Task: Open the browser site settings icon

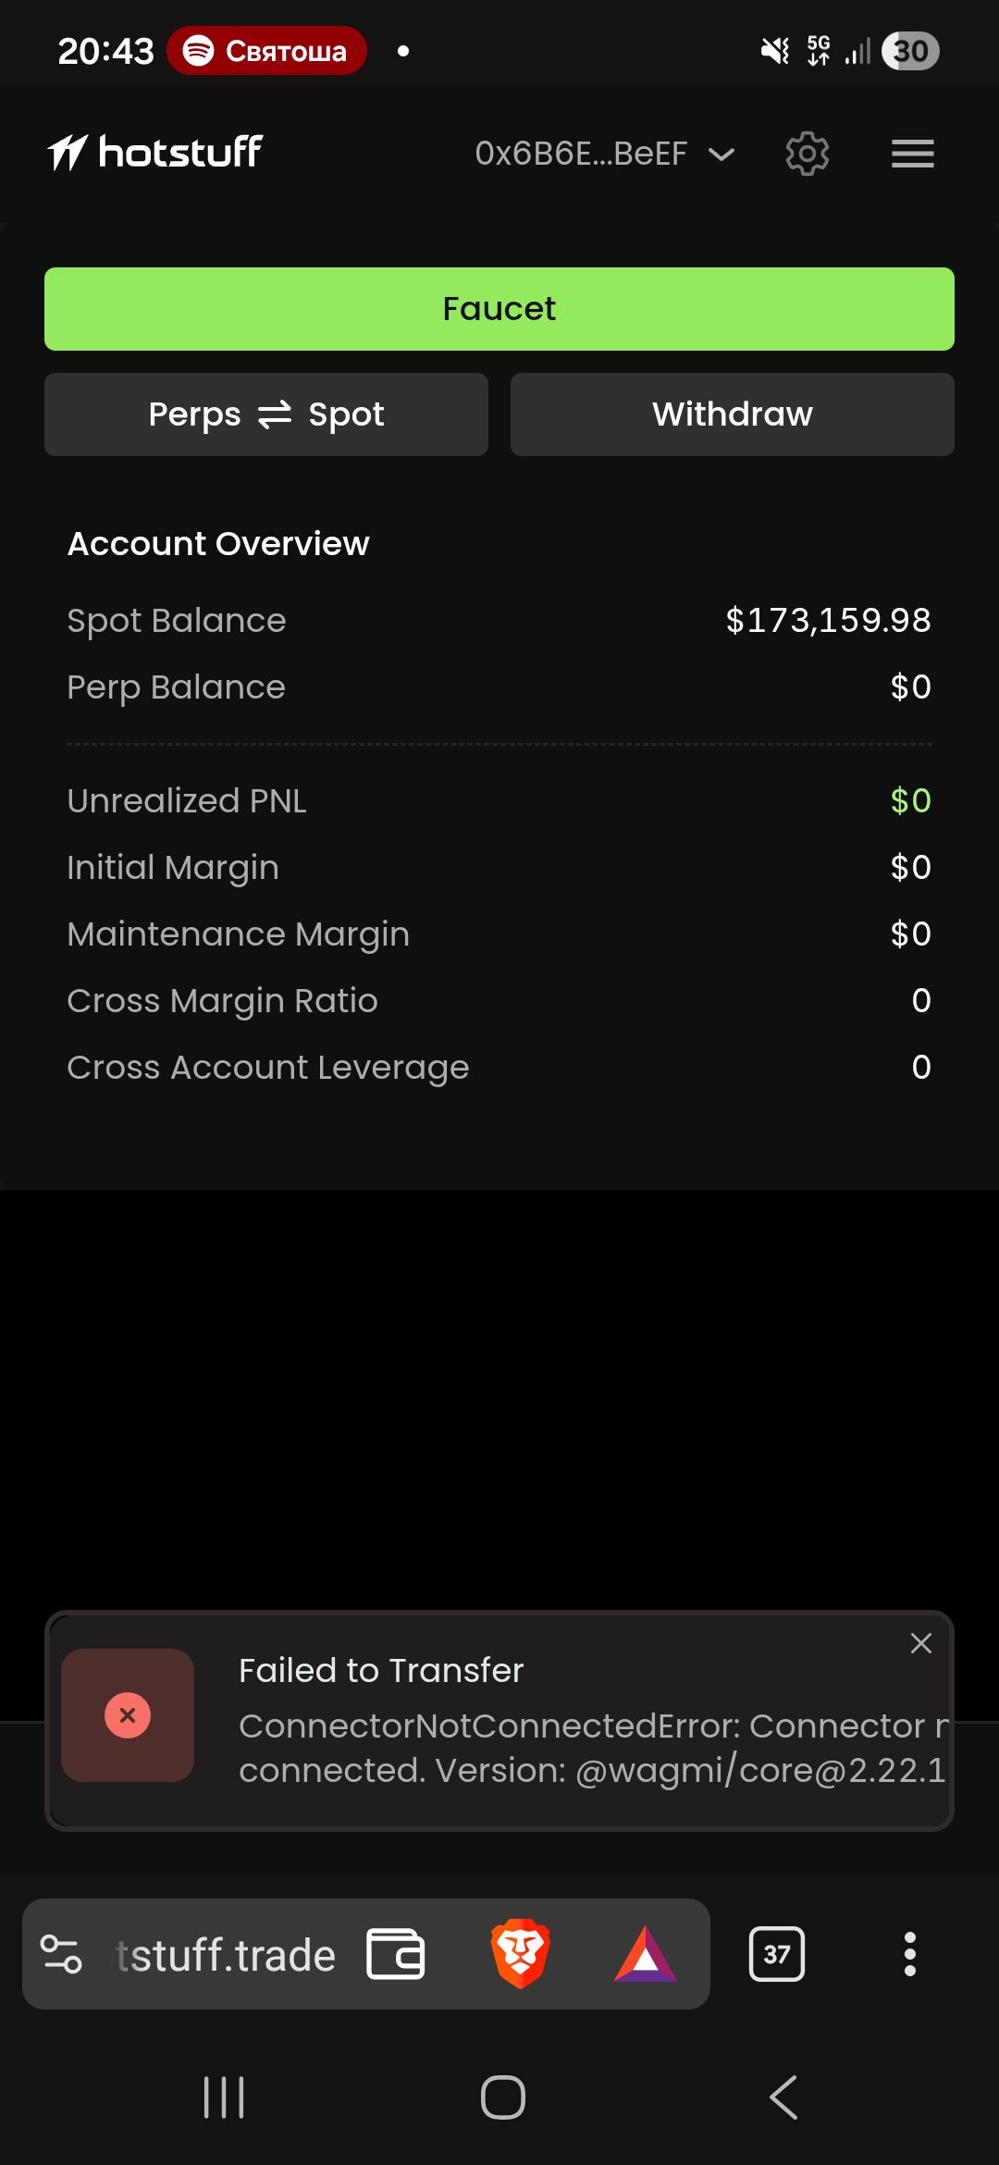Action: (x=62, y=1954)
